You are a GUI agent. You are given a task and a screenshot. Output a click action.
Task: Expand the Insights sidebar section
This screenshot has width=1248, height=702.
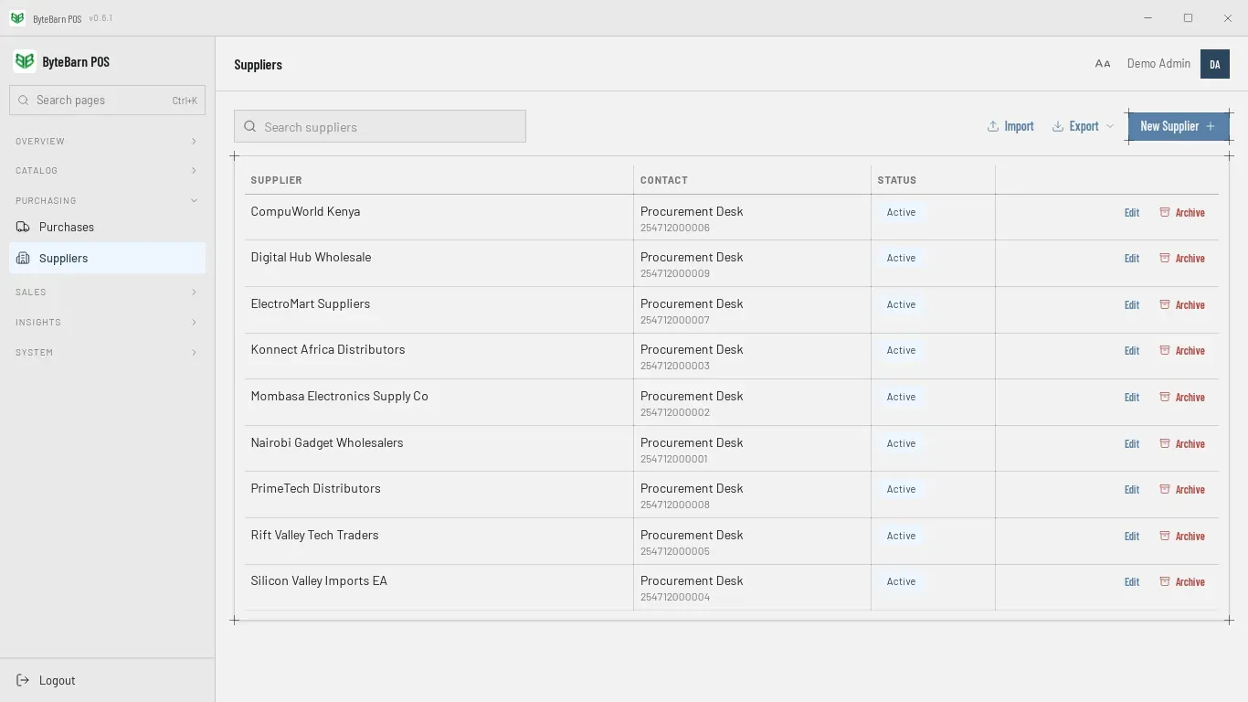[107, 322]
